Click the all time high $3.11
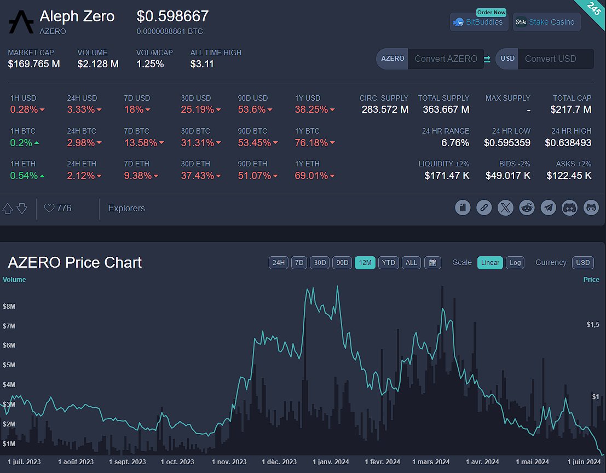 [202, 64]
